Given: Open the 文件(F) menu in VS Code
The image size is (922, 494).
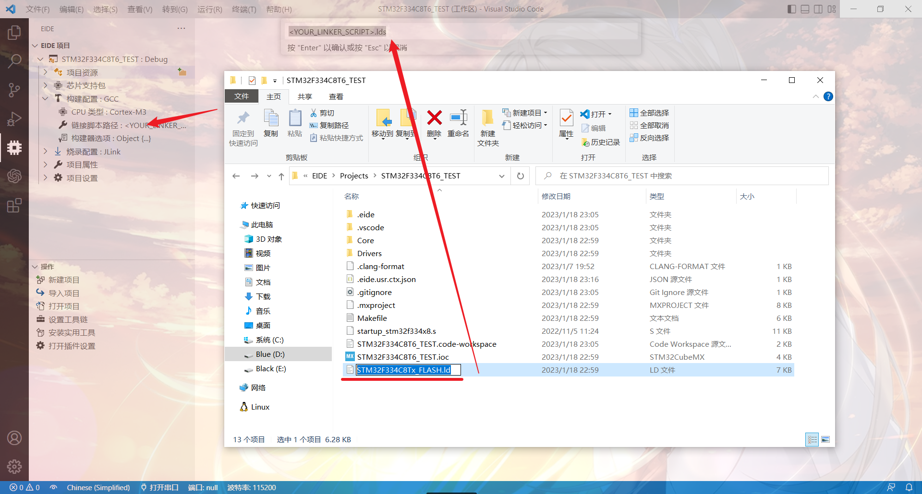Looking at the screenshot, I should 37,9.
